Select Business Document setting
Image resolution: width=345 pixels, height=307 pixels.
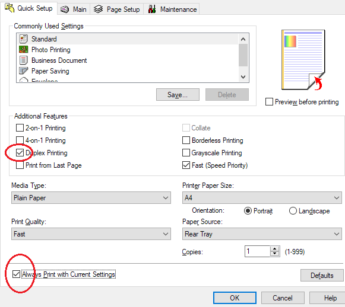click(128, 60)
